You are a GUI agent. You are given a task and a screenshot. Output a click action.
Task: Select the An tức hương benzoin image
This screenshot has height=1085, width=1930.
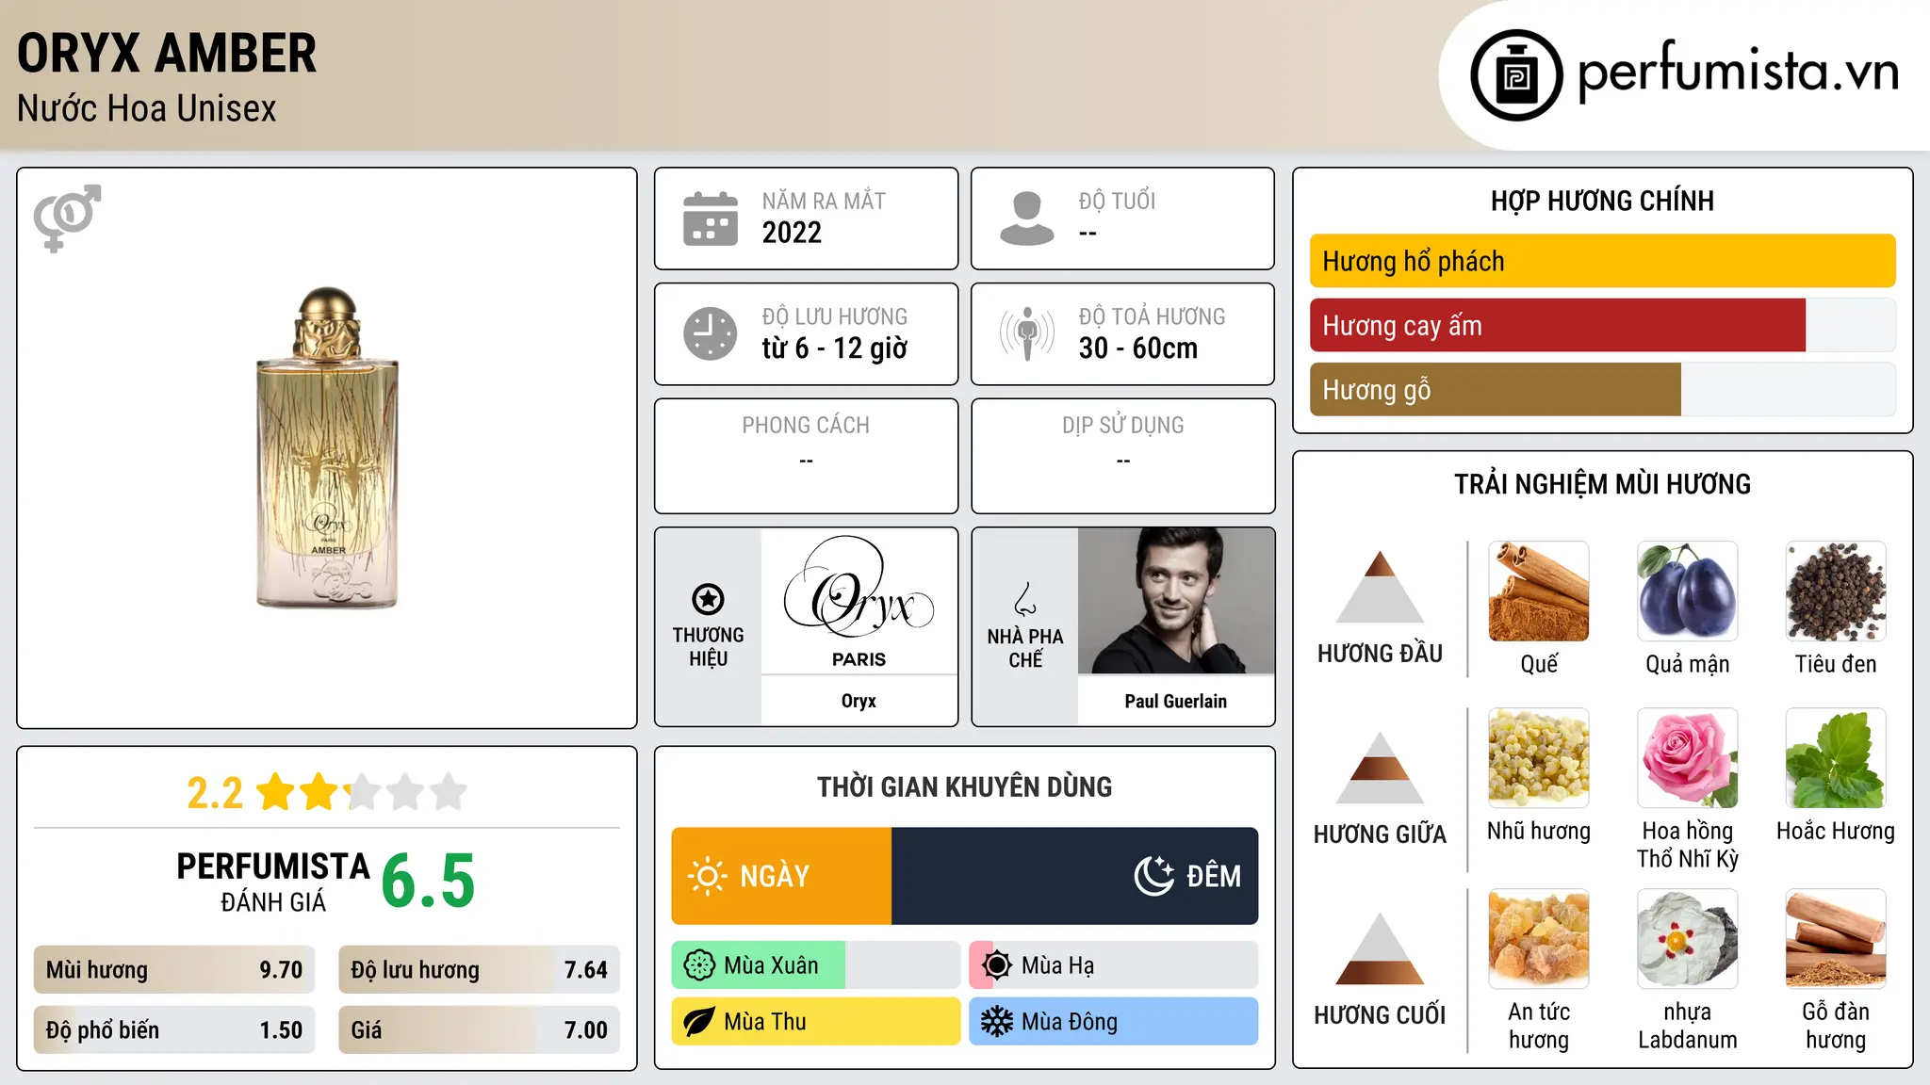pyautogui.click(x=1539, y=939)
